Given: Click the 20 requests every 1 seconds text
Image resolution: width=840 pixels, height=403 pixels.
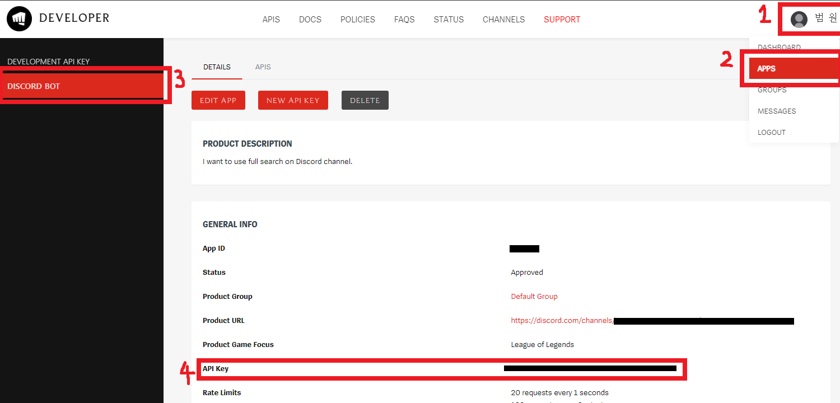Looking at the screenshot, I should pos(560,393).
